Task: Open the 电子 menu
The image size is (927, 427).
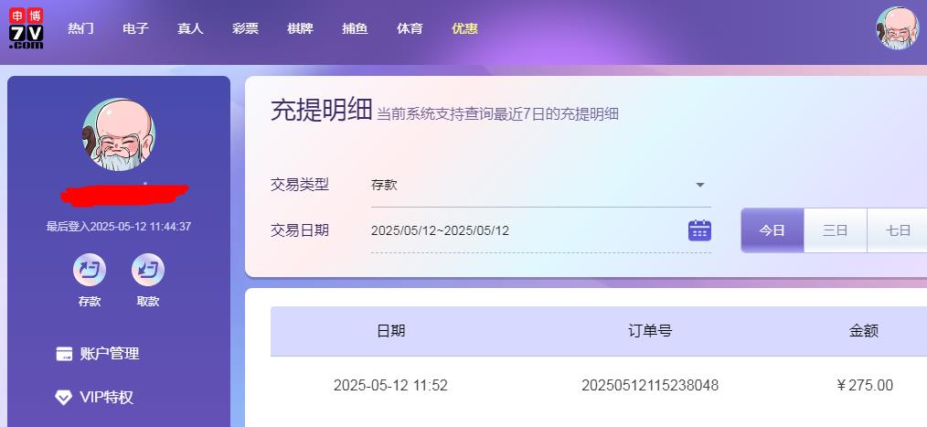Action: point(135,28)
